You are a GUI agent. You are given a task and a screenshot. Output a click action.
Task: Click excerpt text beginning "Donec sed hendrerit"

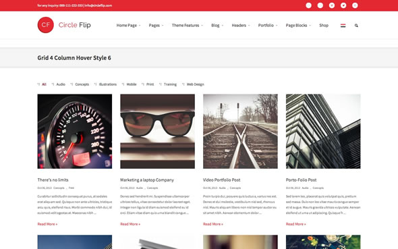pyautogui.click(x=155, y=204)
